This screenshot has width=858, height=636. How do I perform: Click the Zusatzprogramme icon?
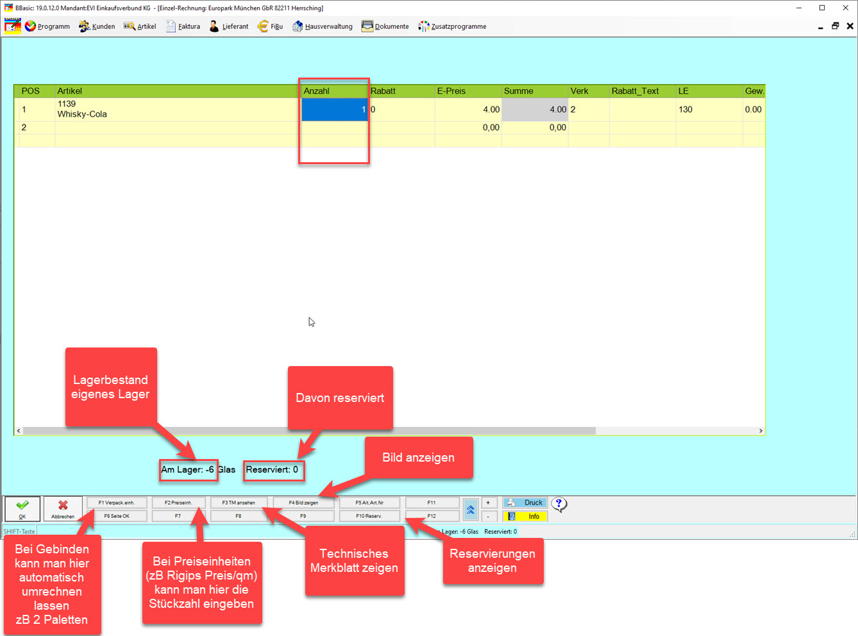pyautogui.click(x=424, y=26)
